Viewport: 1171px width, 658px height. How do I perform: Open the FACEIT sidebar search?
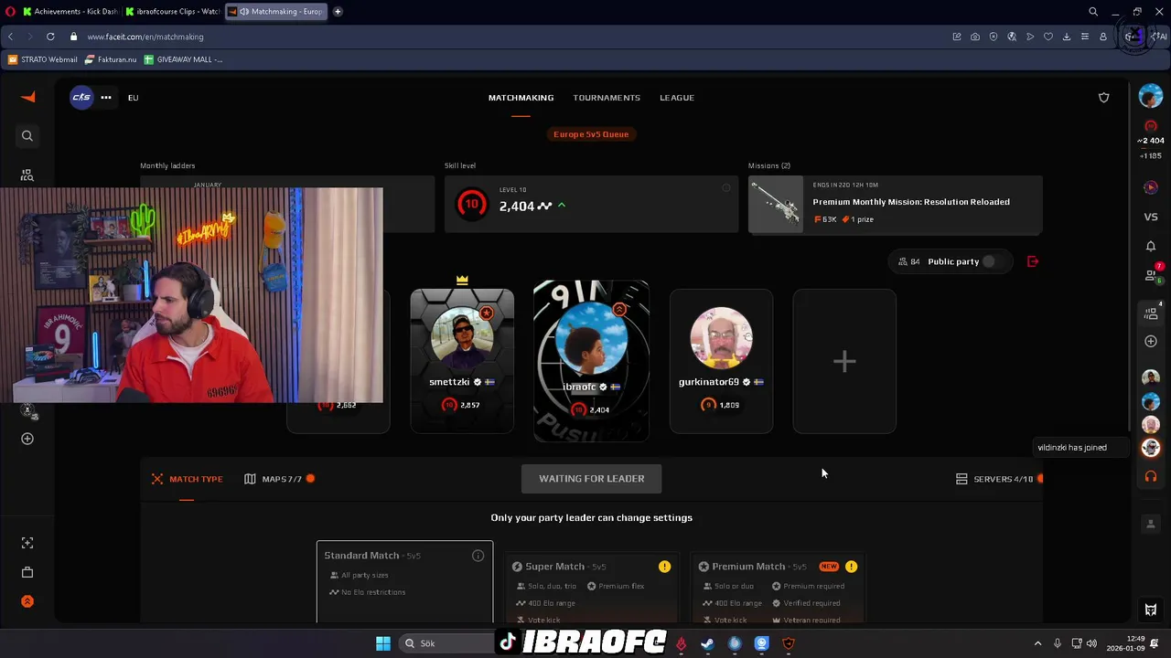[x=27, y=136]
